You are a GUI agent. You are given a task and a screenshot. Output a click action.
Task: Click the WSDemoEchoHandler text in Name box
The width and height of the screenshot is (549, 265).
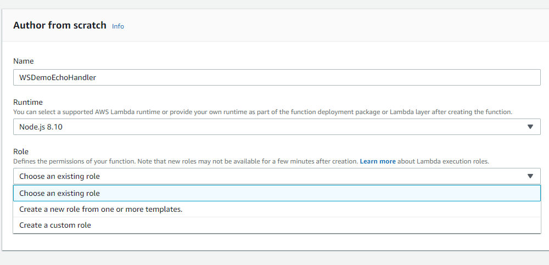[x=58, y=77]
